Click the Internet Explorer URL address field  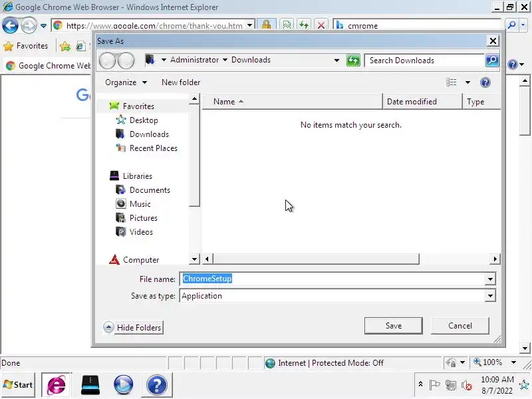(154, 25)
